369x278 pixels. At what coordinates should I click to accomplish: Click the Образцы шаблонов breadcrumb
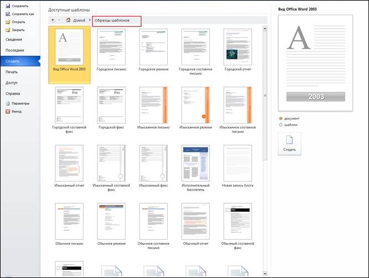(112, 20)
